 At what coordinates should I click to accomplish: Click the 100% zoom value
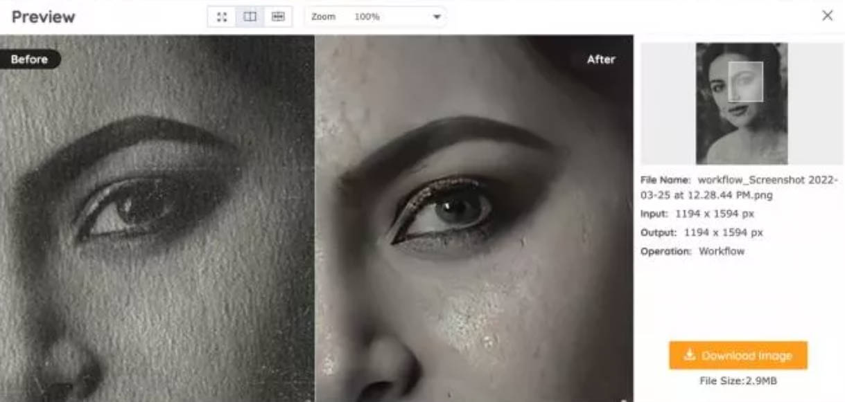coord(367,17)
